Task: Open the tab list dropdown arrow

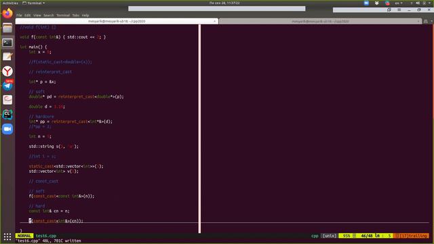Action: tap(431, 21)
